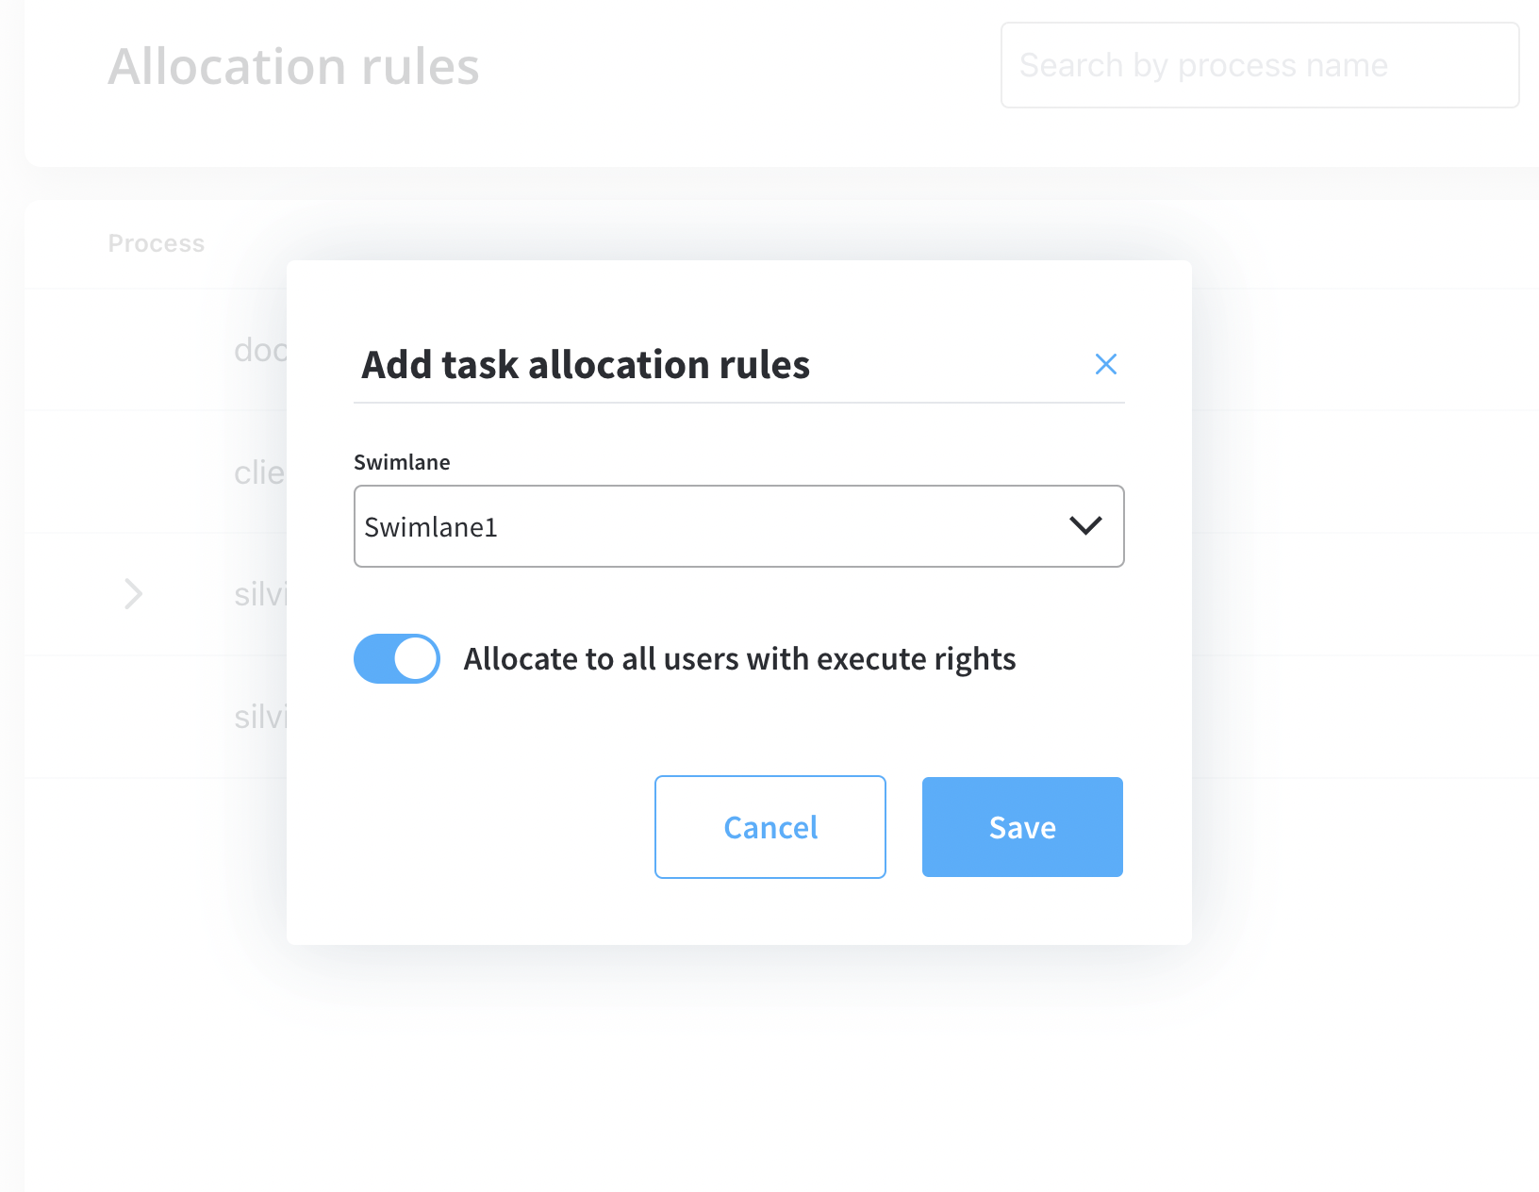Click the Swimlane dropdown chevron arrow
Viewport: 1539px width, 1192px height.
[1085, 526]
